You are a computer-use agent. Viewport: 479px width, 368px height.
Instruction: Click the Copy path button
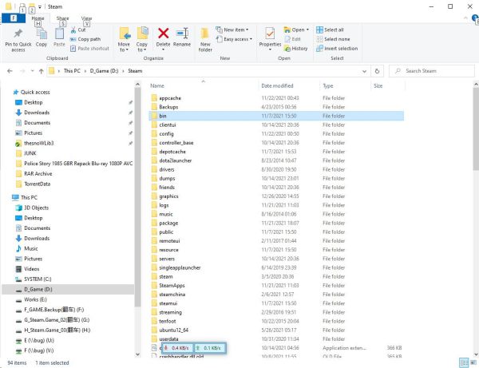(88, 39)
